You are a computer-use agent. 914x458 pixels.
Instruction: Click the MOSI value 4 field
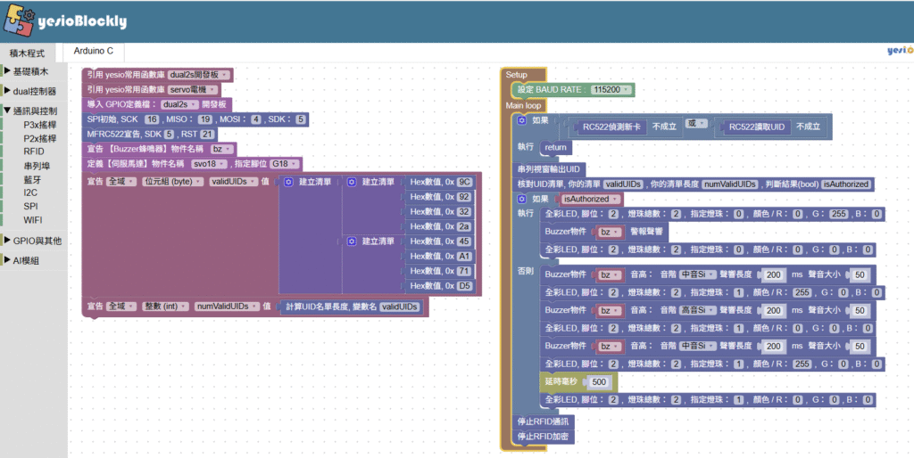click(256, 119)
